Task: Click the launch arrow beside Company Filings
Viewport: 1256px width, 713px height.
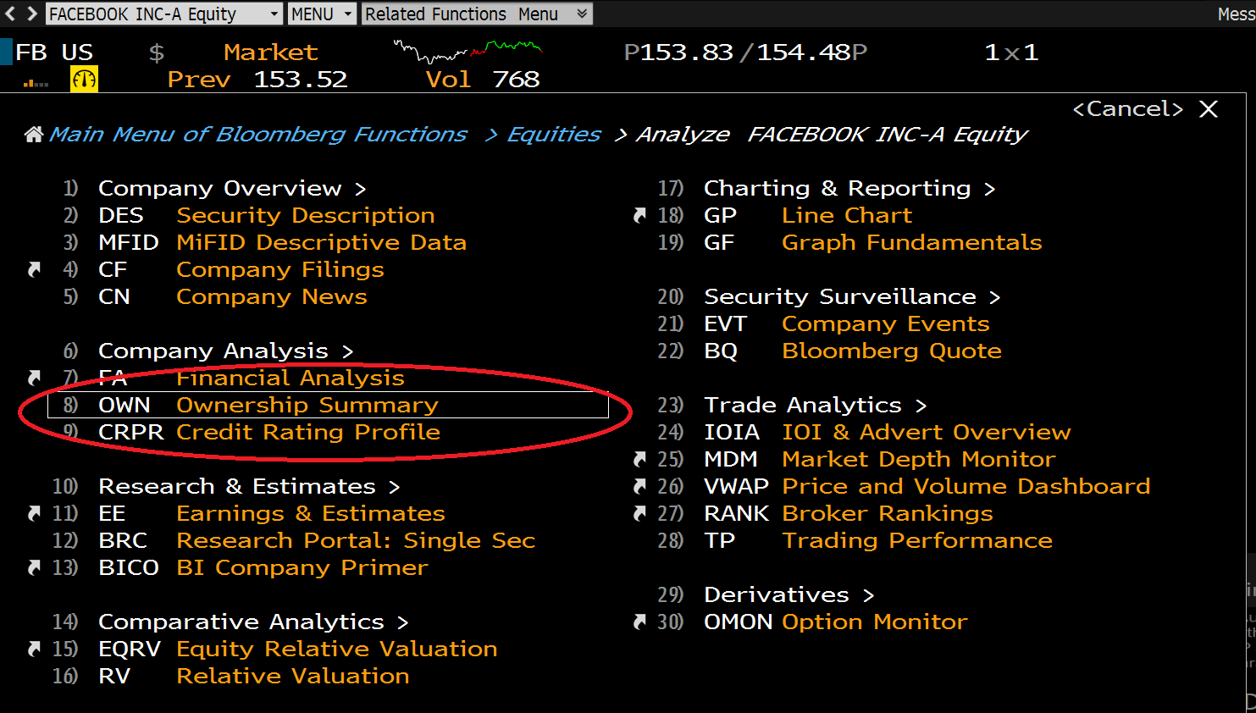Action: tap(35, 269)
